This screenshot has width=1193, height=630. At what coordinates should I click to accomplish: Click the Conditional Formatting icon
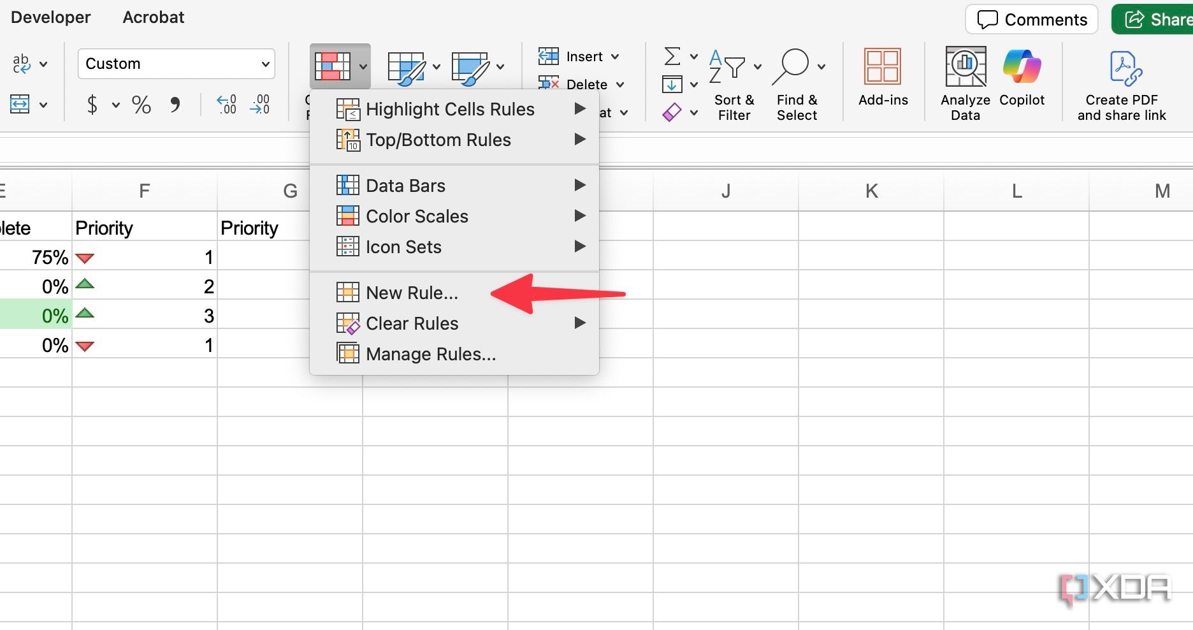[x=333, y=66]
